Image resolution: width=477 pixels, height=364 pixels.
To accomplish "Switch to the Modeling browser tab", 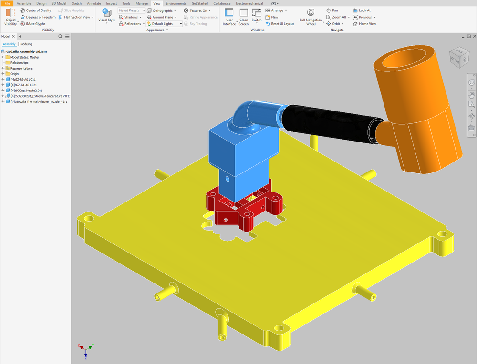I will point(26,44).
